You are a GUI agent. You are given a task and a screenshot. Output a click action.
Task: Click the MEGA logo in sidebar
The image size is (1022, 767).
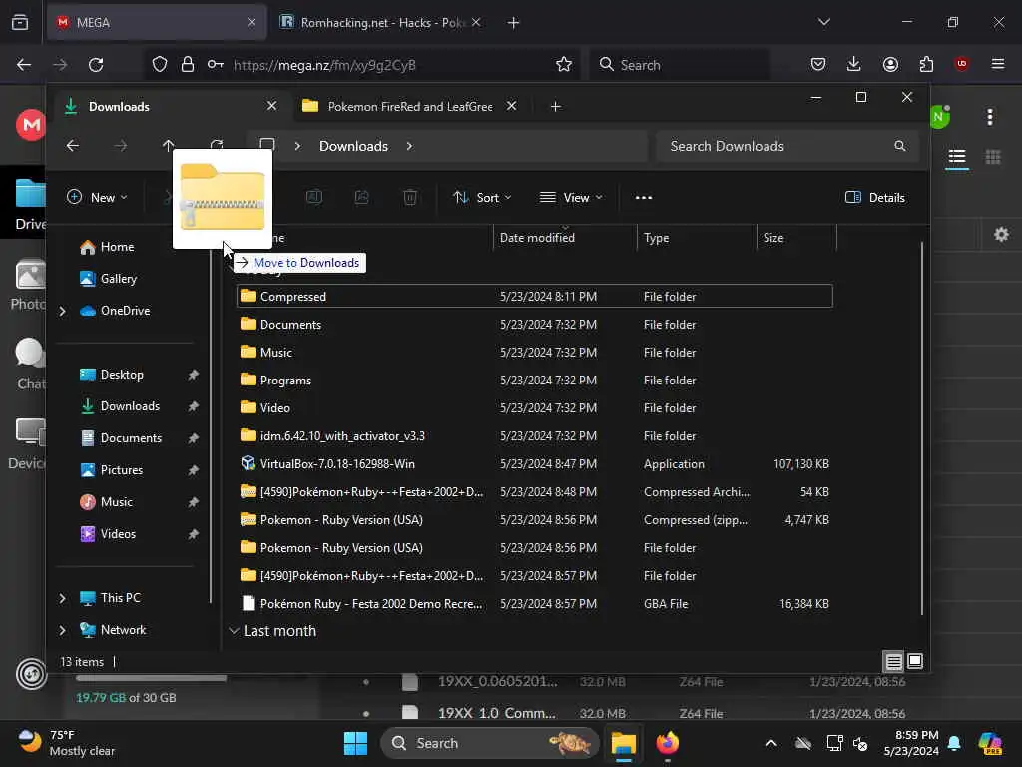31,124
